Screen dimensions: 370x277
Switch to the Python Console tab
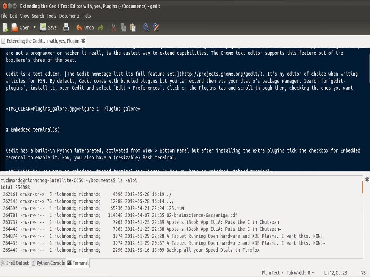coord(48,263)
